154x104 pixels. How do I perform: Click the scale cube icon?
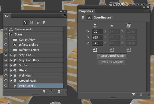[129, 26]
